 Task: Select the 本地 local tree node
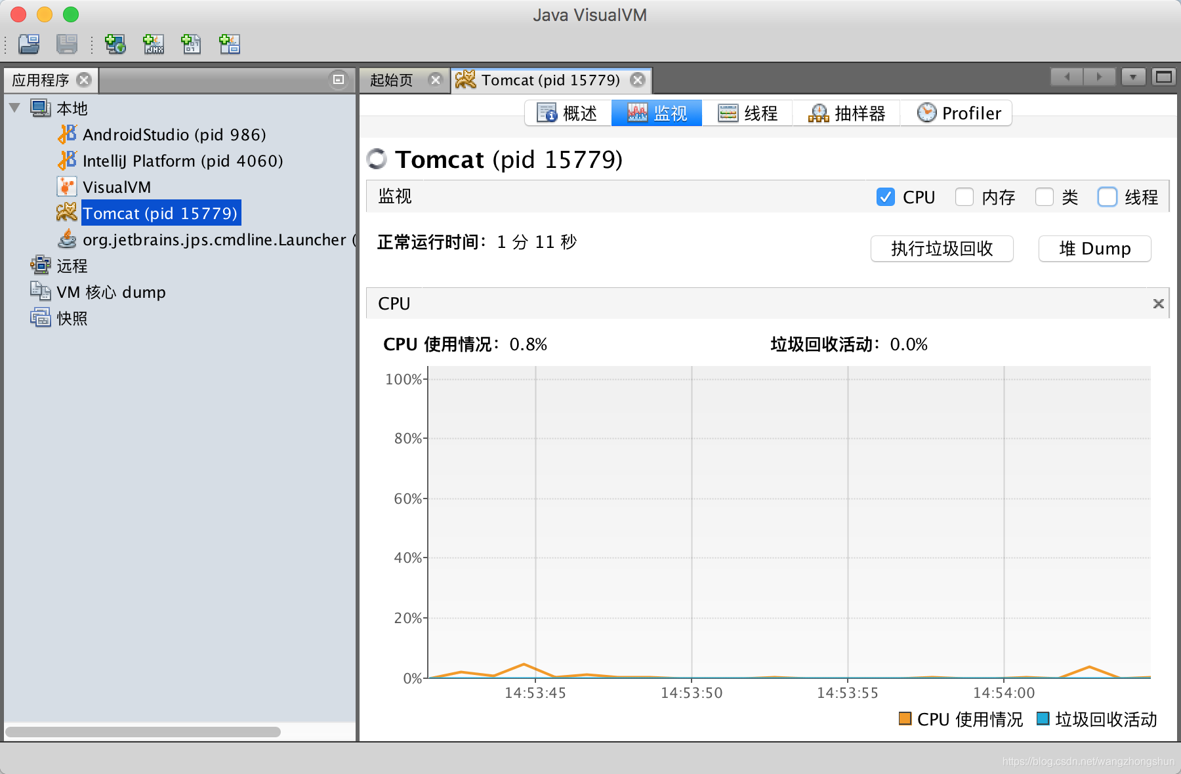[72, 108]
